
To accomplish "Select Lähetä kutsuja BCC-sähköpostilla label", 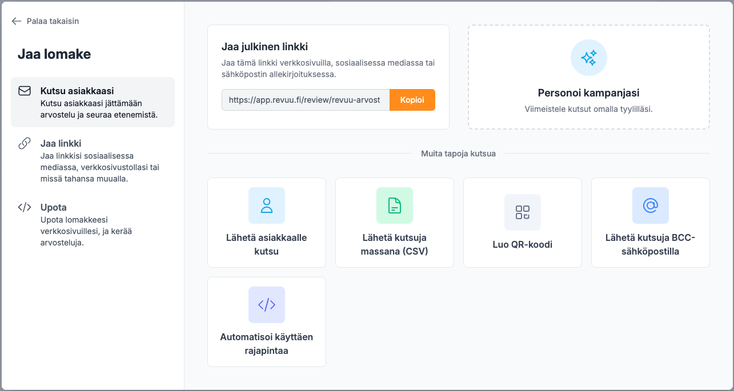I will pos(650,244).
